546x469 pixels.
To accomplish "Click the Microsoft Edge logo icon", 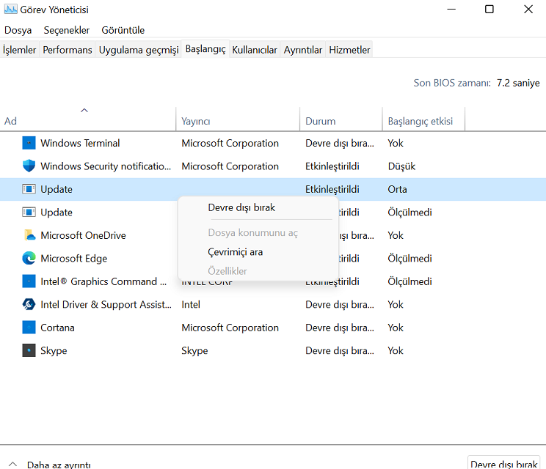I will point(29,258).
